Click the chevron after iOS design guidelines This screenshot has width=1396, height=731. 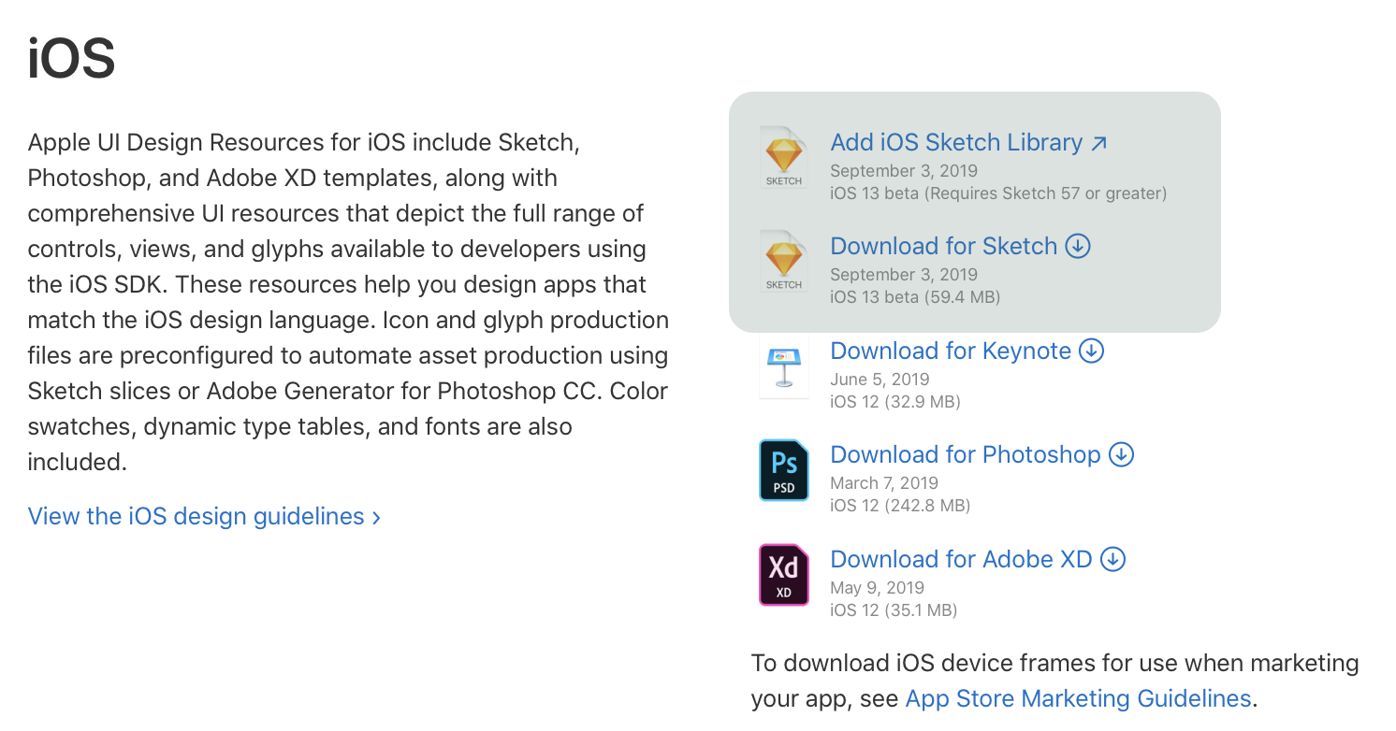click(376, 518)
